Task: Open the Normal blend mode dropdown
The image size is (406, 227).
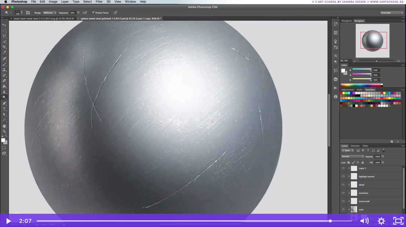Action: pos(352,156)
